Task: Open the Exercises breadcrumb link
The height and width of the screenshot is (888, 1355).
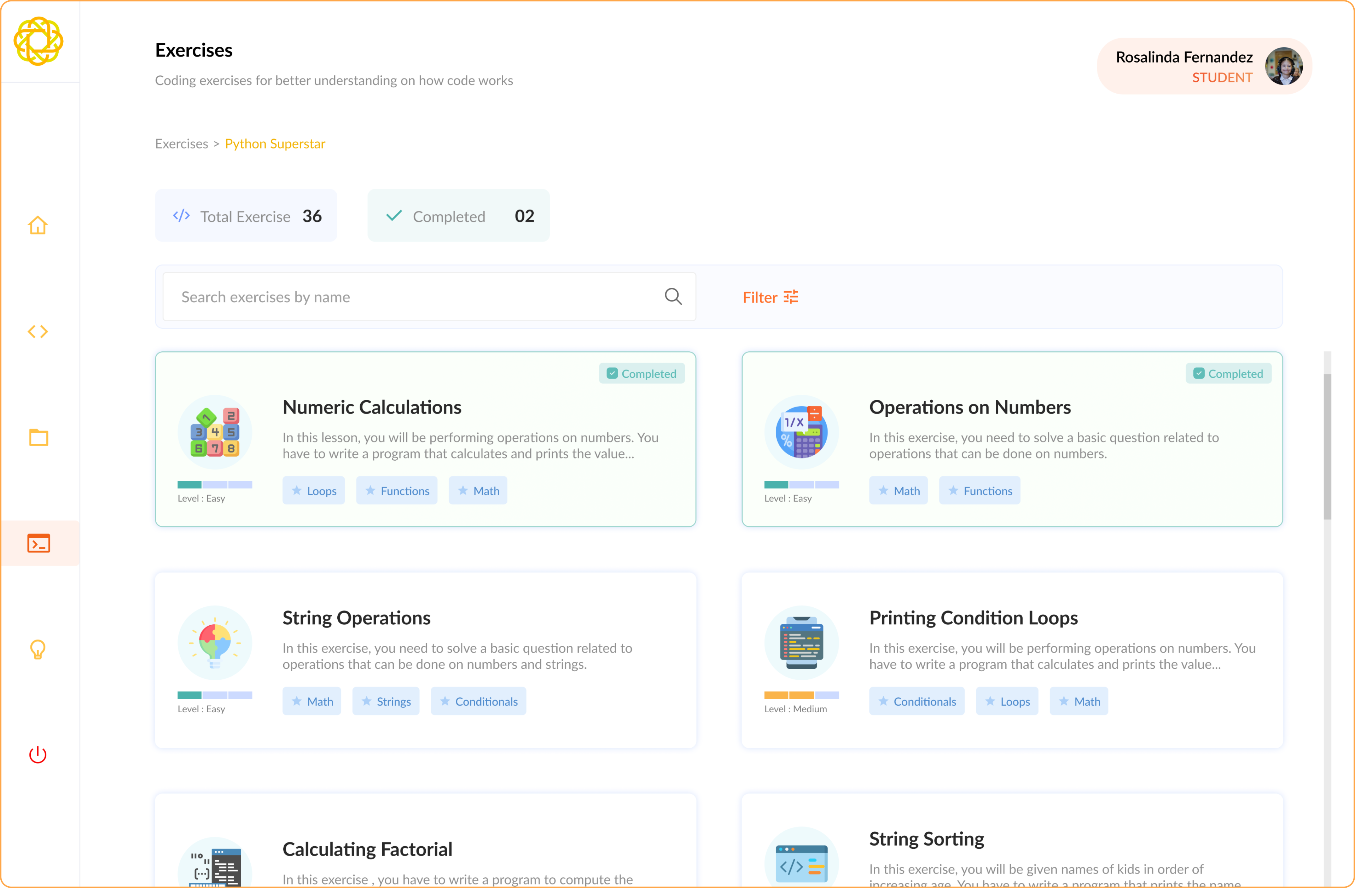Action: click(181, 144)
